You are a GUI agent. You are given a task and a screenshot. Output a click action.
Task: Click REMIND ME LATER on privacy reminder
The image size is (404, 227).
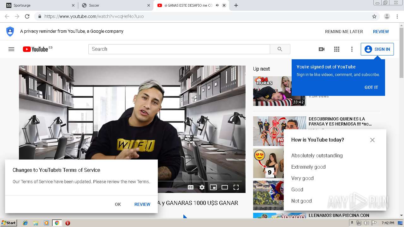(344, 32)
